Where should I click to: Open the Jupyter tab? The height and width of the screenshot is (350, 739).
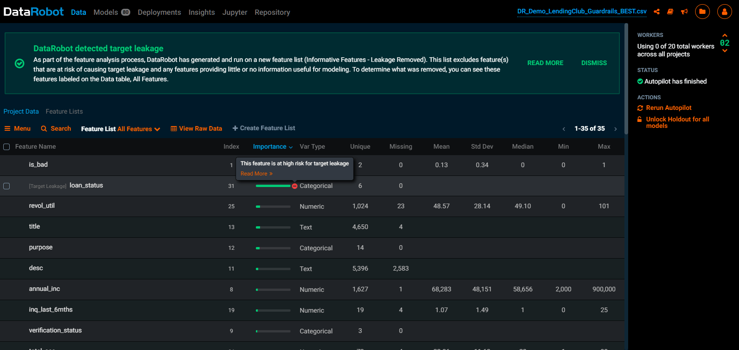pos(235,12)
